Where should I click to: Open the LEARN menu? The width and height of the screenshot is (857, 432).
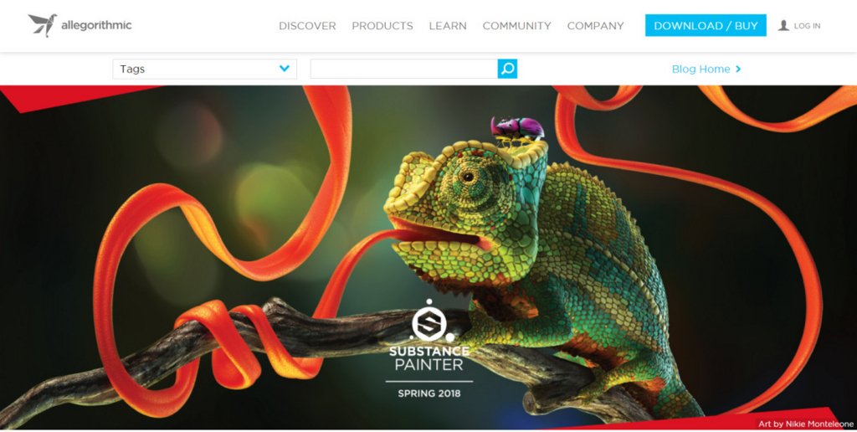448,26
